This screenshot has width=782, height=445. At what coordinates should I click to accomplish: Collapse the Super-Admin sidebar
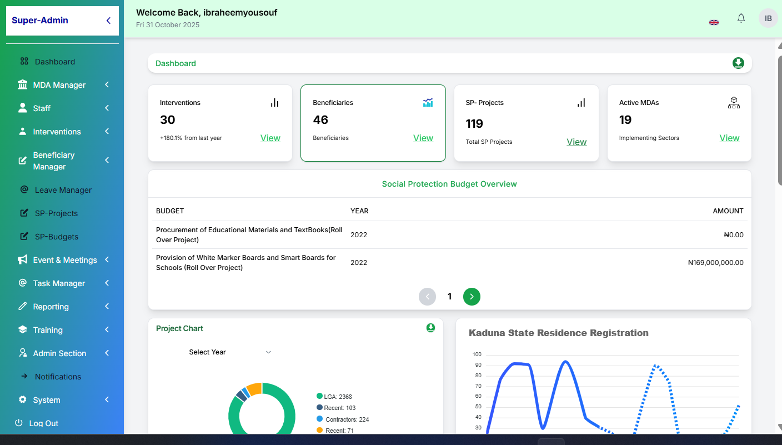click(x=108, y=21)
